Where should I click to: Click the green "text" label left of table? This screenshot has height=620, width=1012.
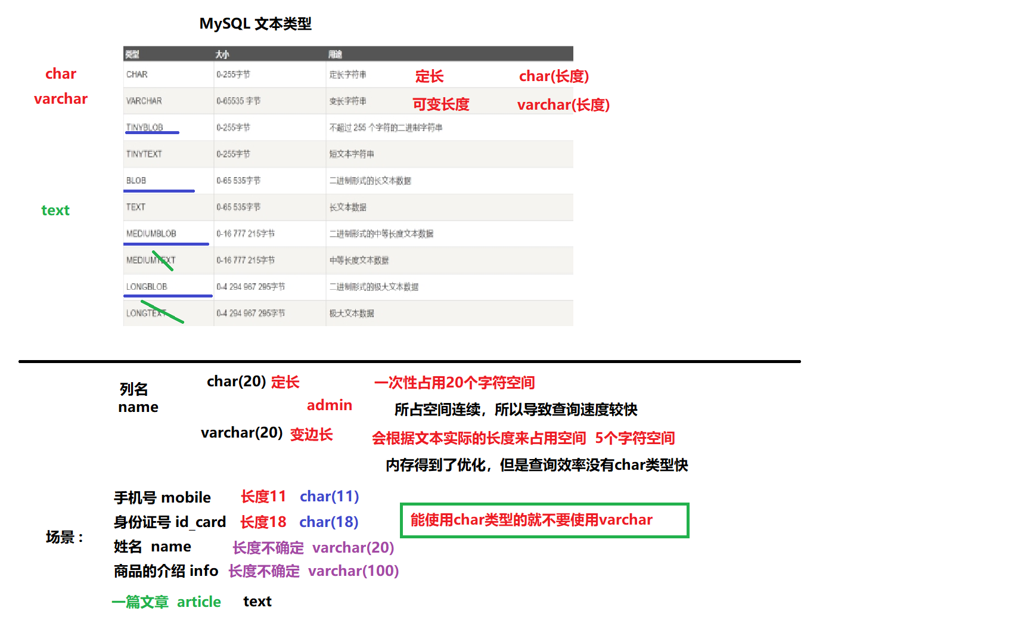(x=55, y=210)
